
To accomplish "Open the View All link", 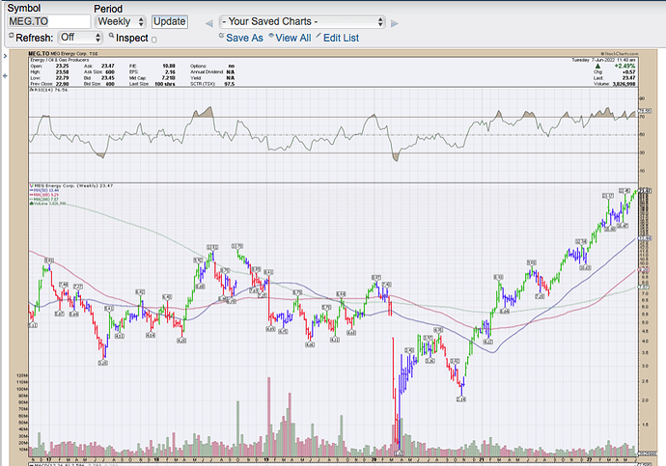I will (x=293, y=38).
